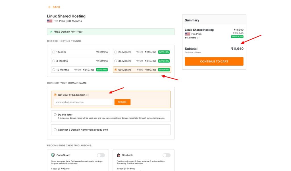Choose Connect a Domain Name you already own
Image resolution: width=291 pixels, height=171 pixels.
pyautogui.click(x=55, y=130)
